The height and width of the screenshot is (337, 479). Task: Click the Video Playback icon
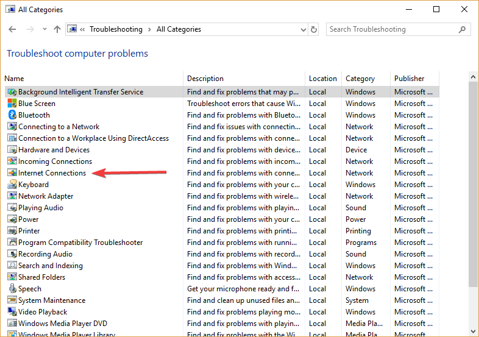pos(12,312)
